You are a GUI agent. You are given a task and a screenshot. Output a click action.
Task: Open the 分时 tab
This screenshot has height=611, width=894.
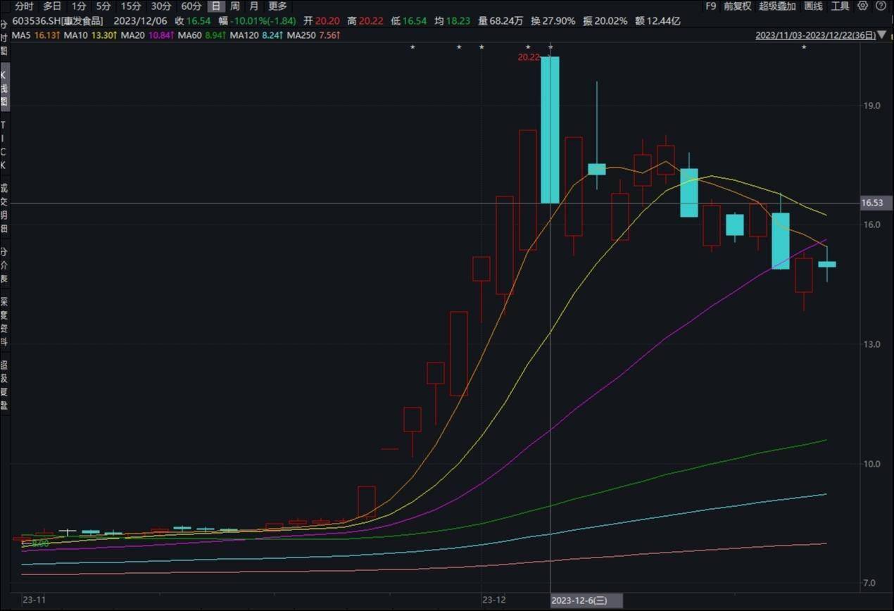click(23, 6)
